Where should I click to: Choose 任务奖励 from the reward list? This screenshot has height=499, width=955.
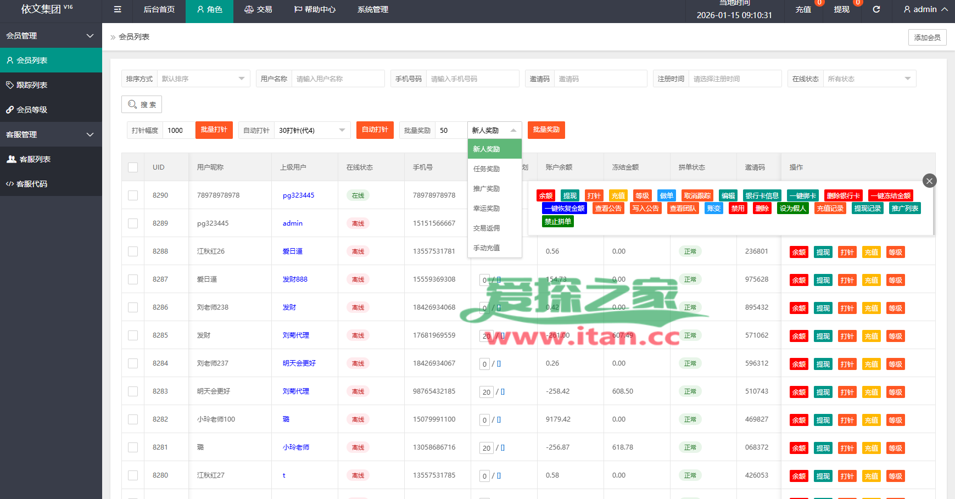pyautogui.click(x=487, y=169)
